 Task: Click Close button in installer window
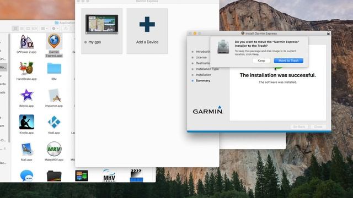318,127
